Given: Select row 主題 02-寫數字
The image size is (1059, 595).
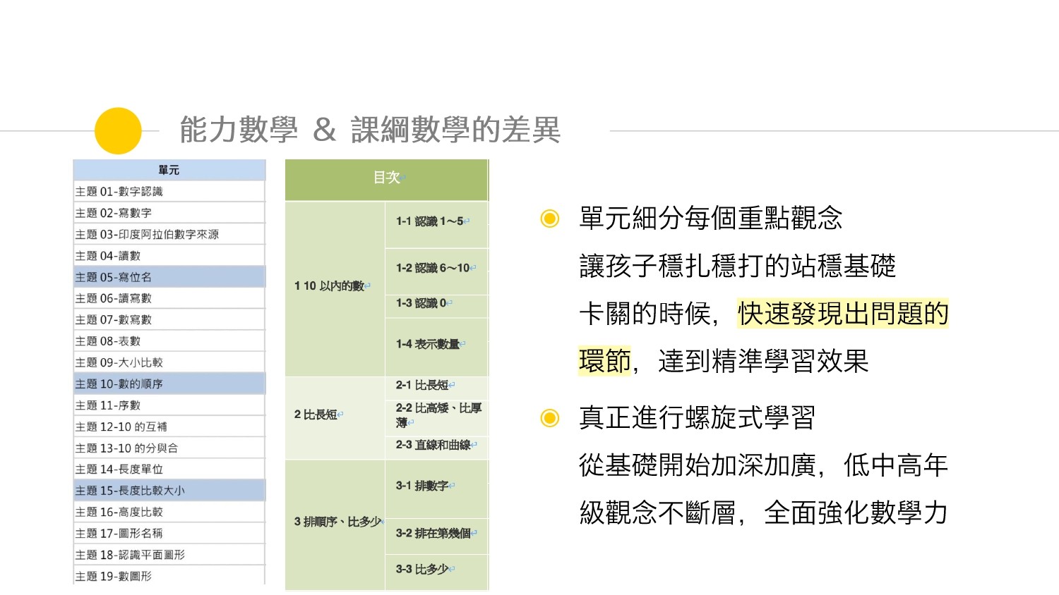Looking at the screenshot, I should tap(169, 213).
